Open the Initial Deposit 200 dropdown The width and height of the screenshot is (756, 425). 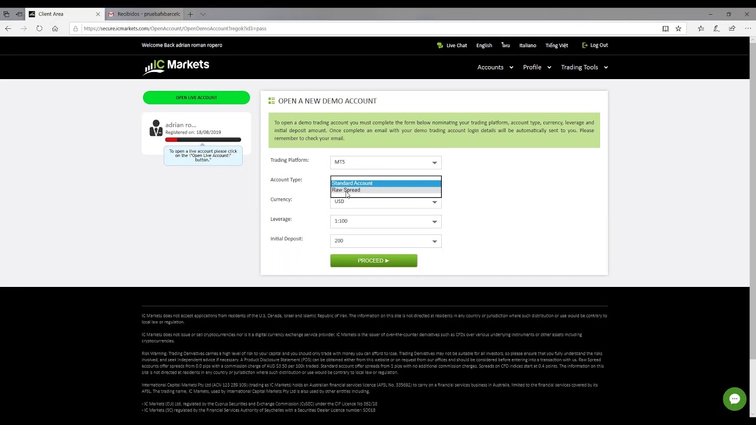tap(386, 241)
